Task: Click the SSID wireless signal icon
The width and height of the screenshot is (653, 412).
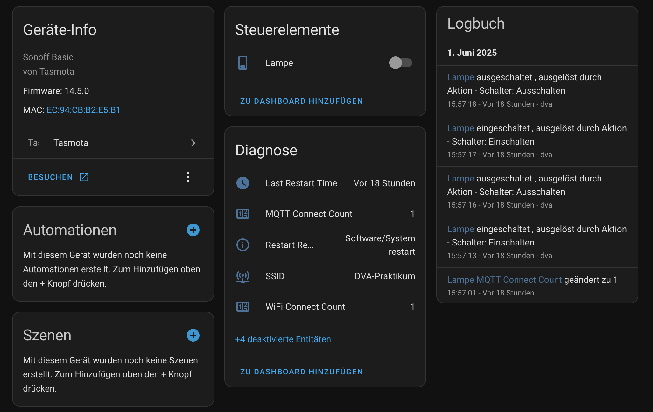Action: coord(243,276)
